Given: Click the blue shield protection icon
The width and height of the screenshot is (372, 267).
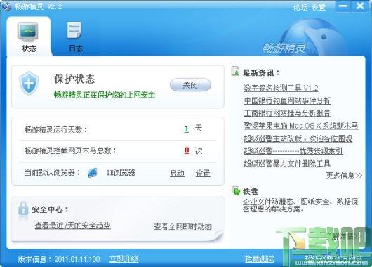Looking at the screenshot, I should click(x=29, y=83).
